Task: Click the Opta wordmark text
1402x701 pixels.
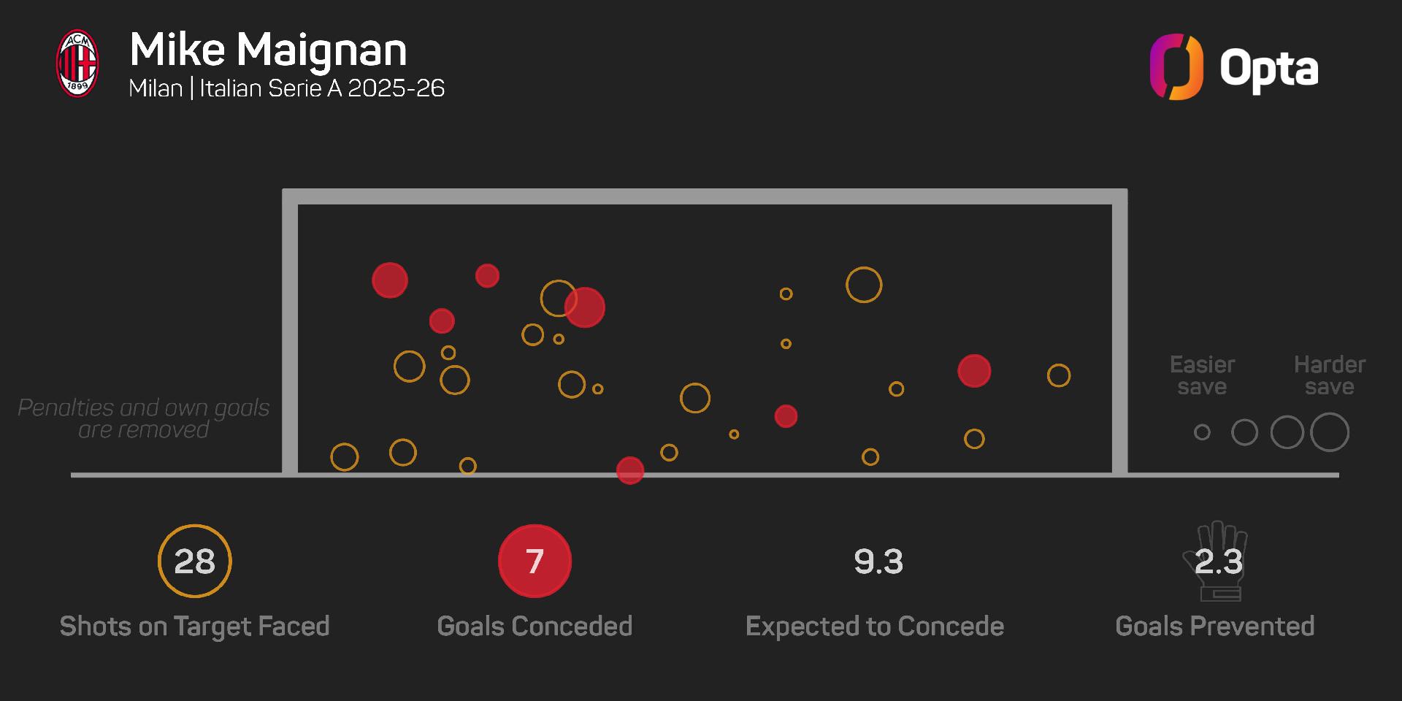Action: tap(1268, 70)
